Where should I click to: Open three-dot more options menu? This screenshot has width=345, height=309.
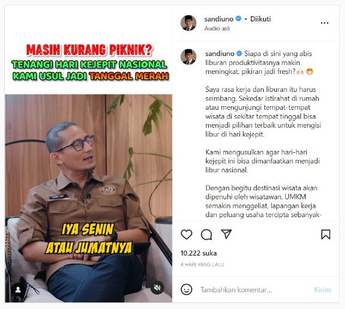pyautogui.click(x=325, y=23)
